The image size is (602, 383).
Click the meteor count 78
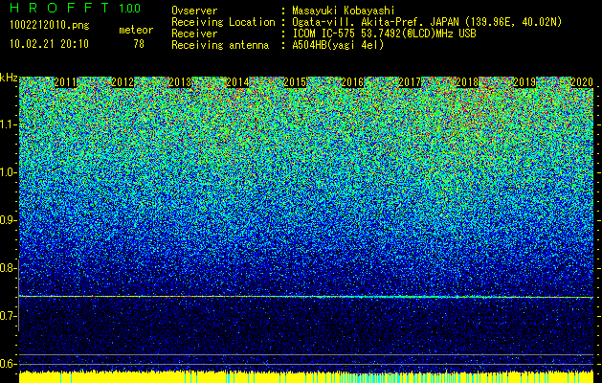click(x=139, y=44)
